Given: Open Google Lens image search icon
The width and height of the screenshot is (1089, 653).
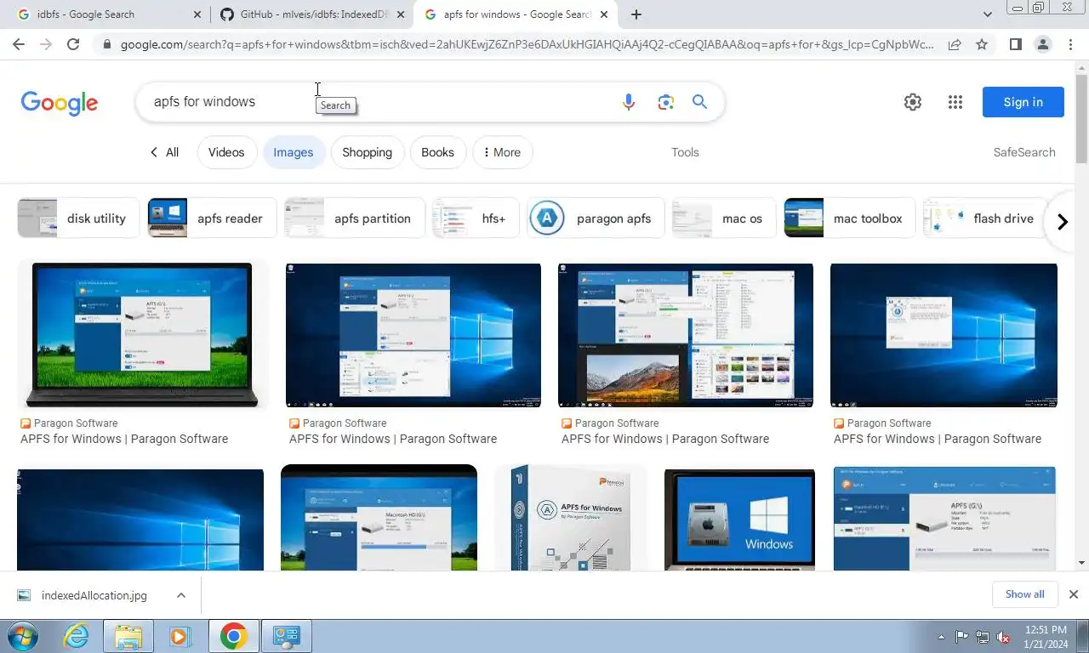Looking at the screenshot, I should click(665, 102).
